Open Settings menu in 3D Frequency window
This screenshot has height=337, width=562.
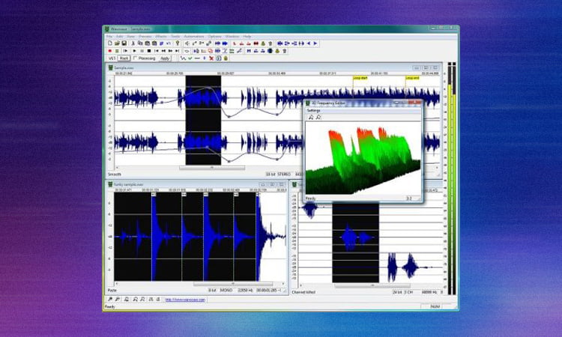tap(314, 110)
